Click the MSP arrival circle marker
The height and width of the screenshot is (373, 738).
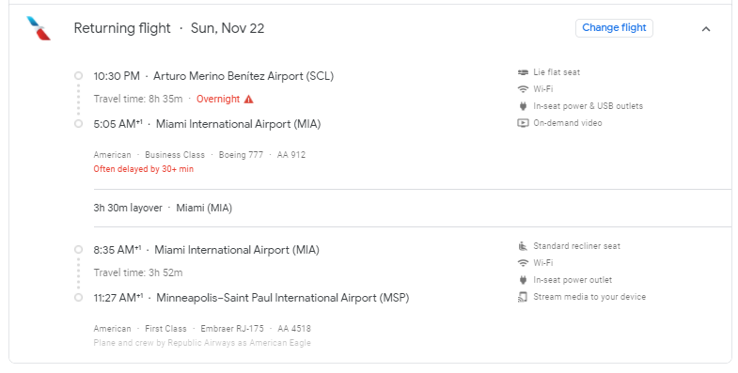[x=79, y=298]
